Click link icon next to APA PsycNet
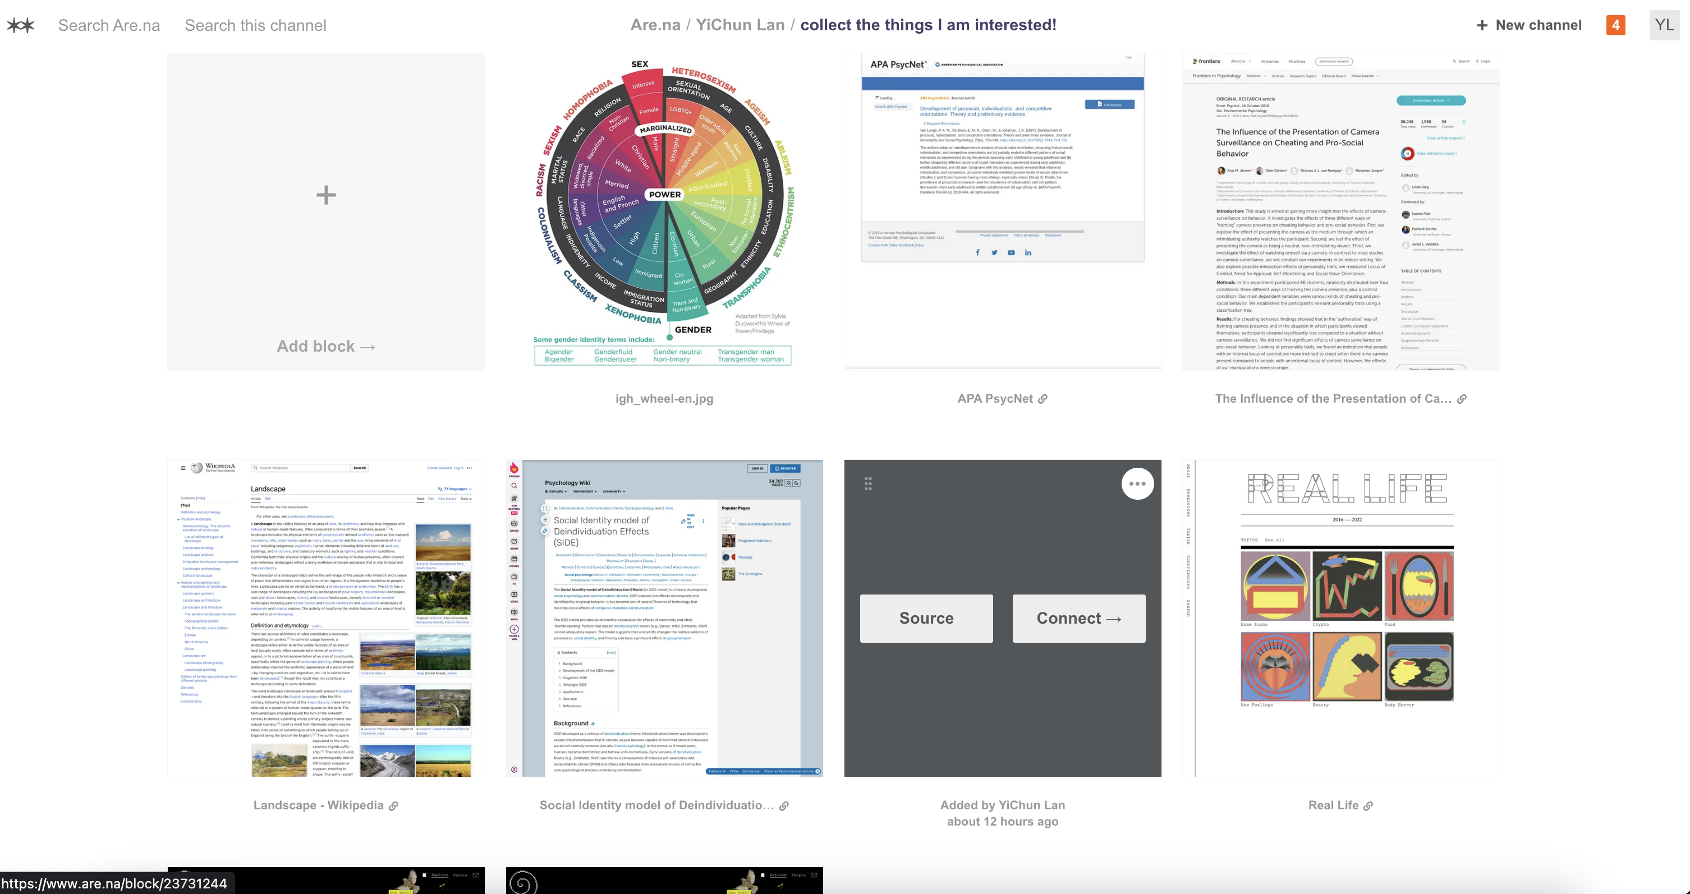This screenshot has height=894, width=1690. click(1043, 399)
